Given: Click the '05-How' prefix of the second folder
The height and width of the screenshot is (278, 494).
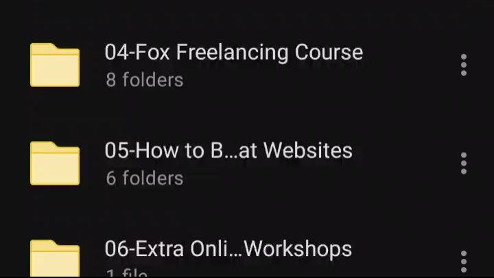Looking at the screenshot, I should tap(141, 151).
